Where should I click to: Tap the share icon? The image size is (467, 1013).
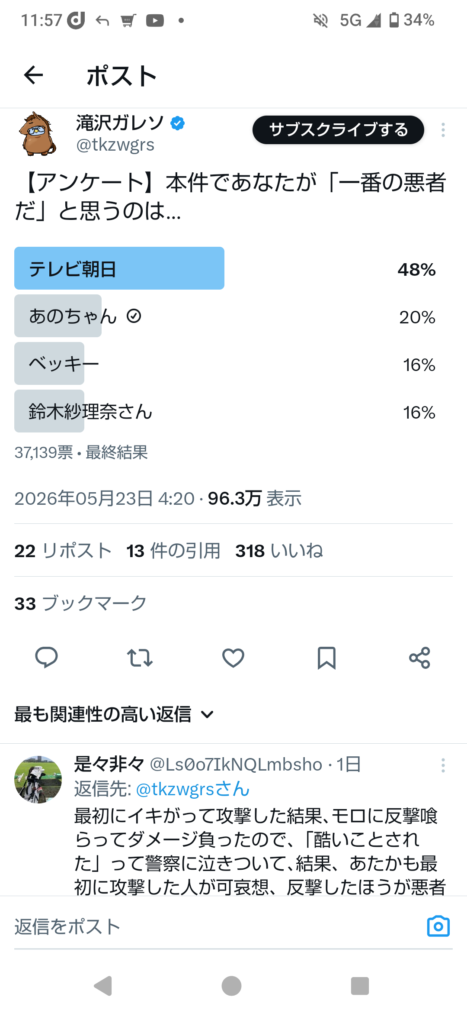click(420, 658)
